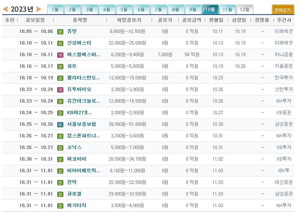Switch to the 2월 tab

73,9
